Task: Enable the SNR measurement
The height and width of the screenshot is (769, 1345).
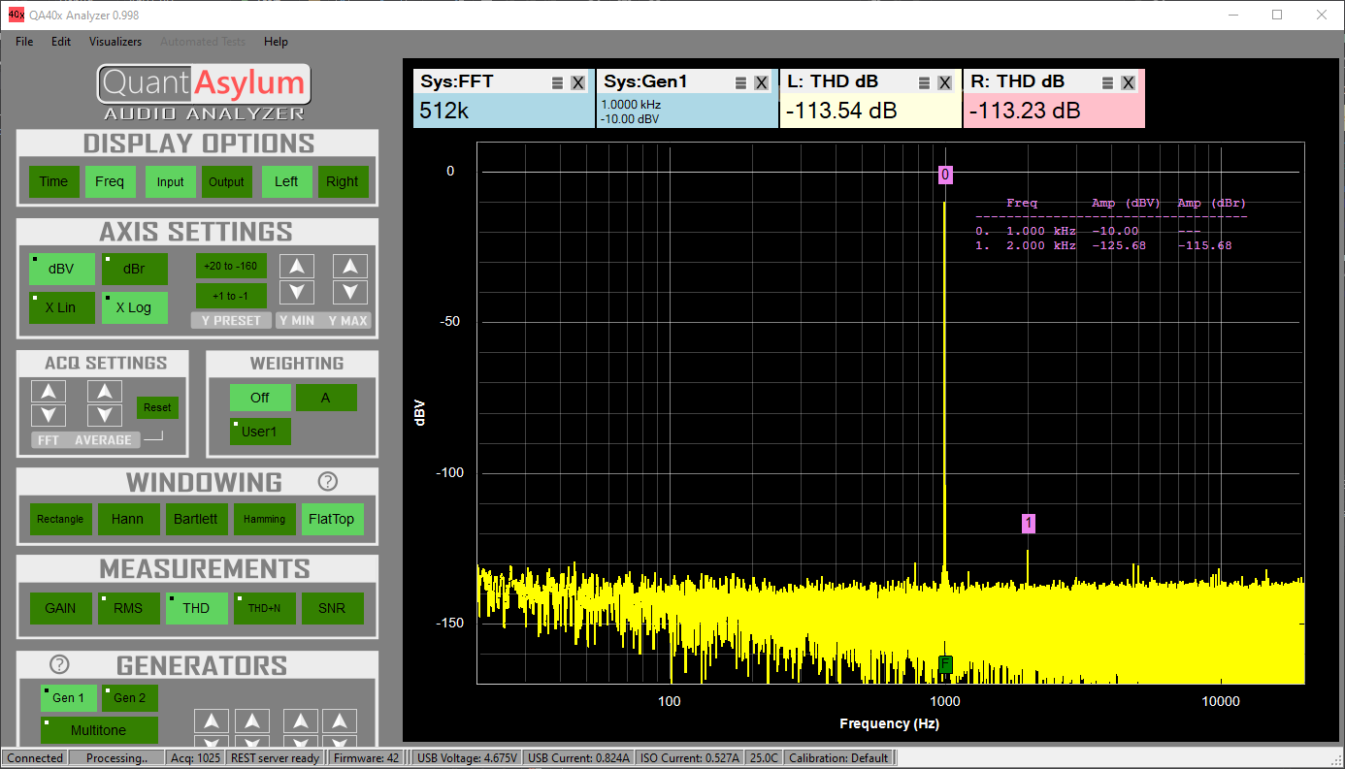Action: coord(332,608)
